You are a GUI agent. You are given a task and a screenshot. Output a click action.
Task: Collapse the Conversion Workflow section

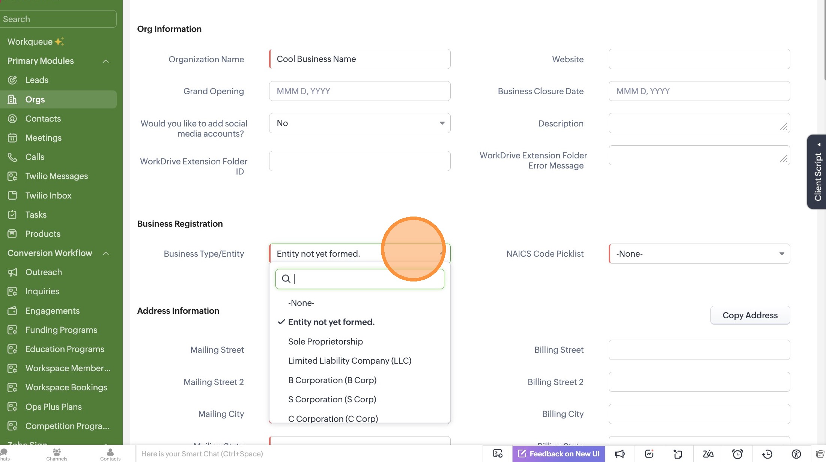pyautogui.click(x=106, y=253)
